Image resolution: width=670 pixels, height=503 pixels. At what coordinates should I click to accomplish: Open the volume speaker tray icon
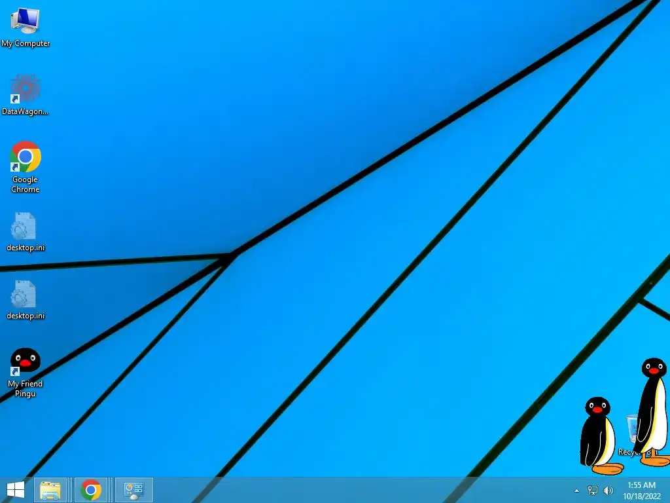608,491
